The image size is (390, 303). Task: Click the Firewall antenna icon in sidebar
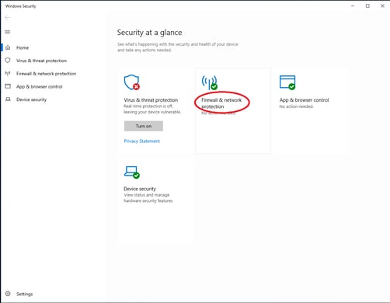(8, 73)
